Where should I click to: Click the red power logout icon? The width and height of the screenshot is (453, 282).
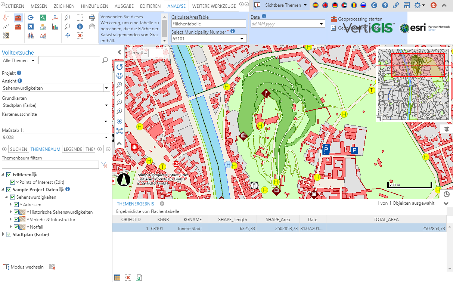[x=434, y=5]
